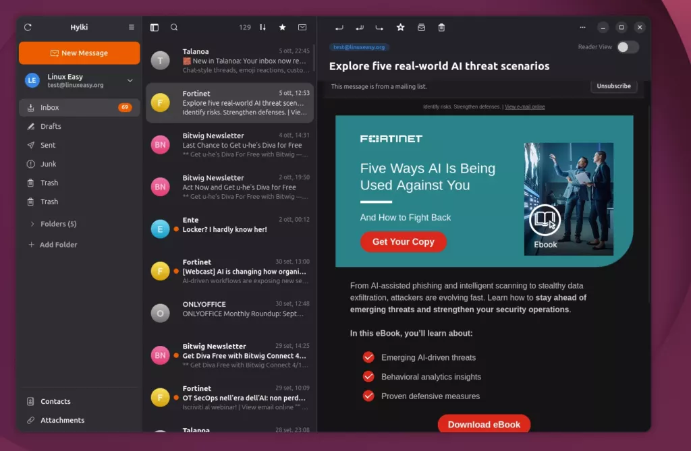Click the ONLYOFFICE sender avatar
The image size is (691, 451).
(x=161, y=313)
